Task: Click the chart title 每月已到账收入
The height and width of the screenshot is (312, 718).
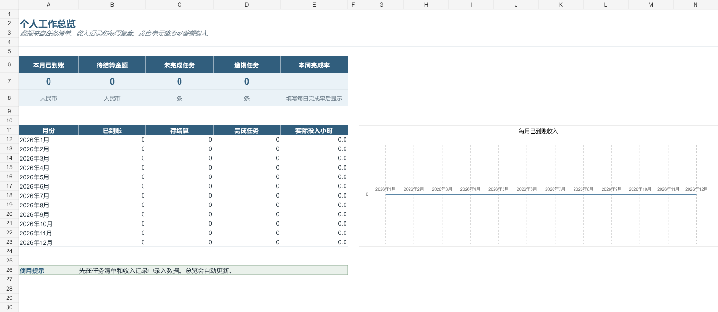Action: point(538,131)
